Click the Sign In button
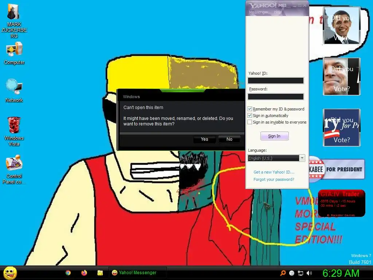 [275, 136]
